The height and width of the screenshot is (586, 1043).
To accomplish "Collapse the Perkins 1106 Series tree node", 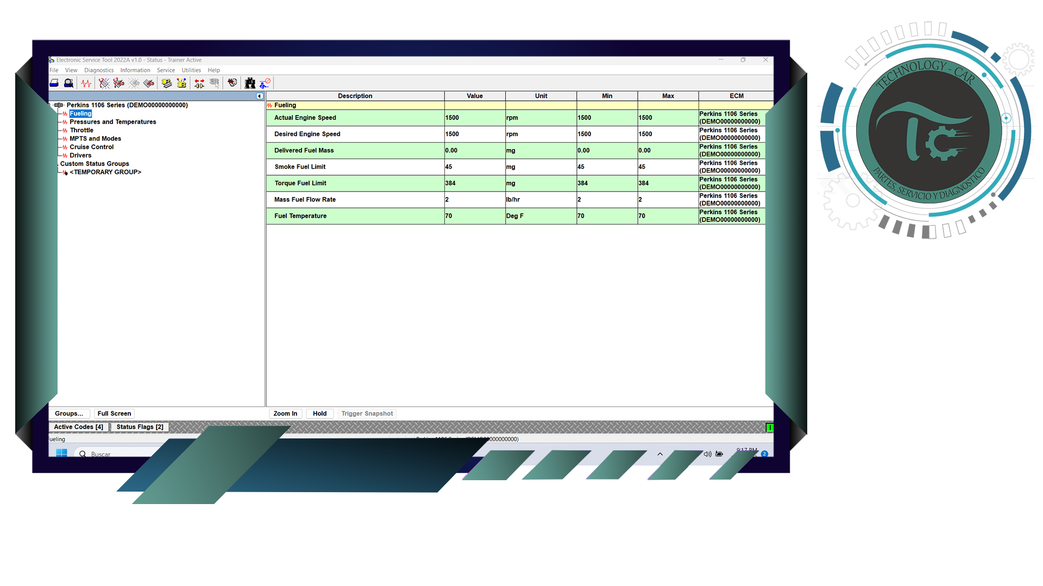I will point(49,105).
